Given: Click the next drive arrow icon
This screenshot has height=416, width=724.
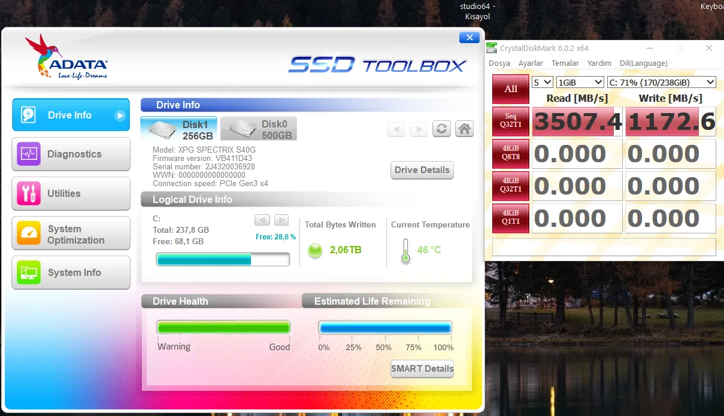Looking at the screenshot, I should 419,129.
